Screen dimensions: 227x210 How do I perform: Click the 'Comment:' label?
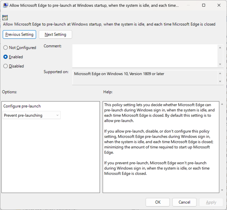[52, 46]
